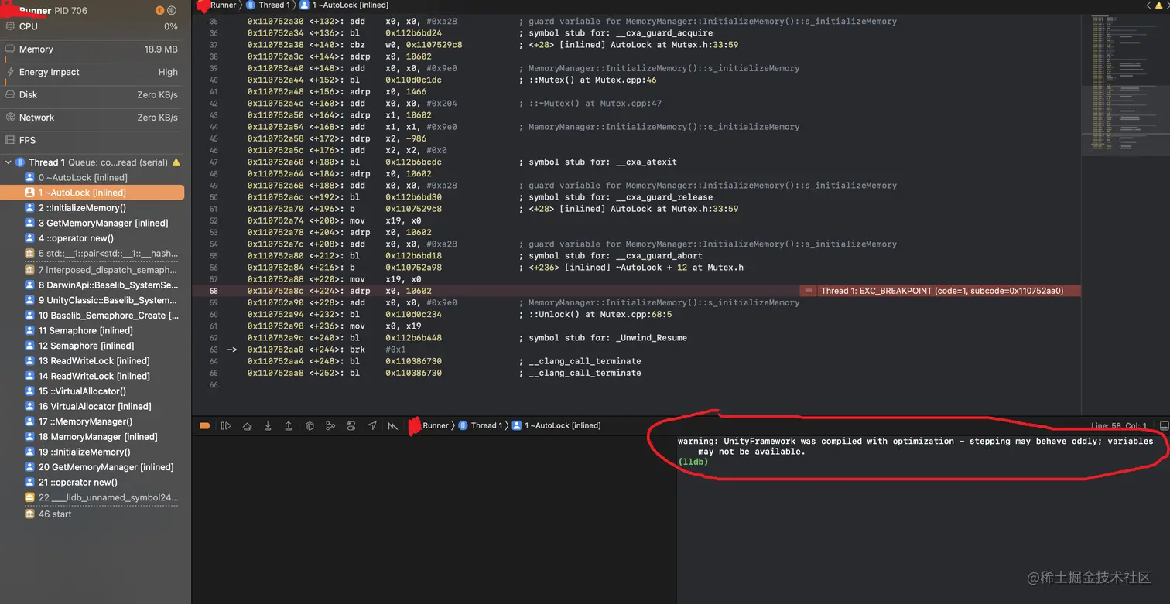
Task: Toggle the breakpoints activation button in debug bar
Action: coord(205,426)
